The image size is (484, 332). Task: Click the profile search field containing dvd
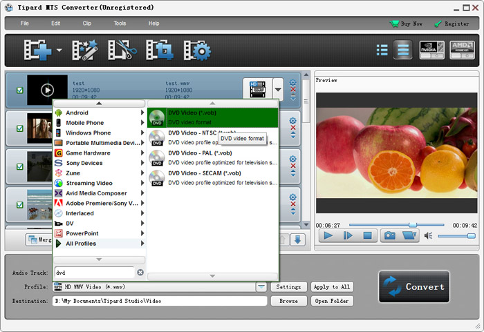(94, 273)
